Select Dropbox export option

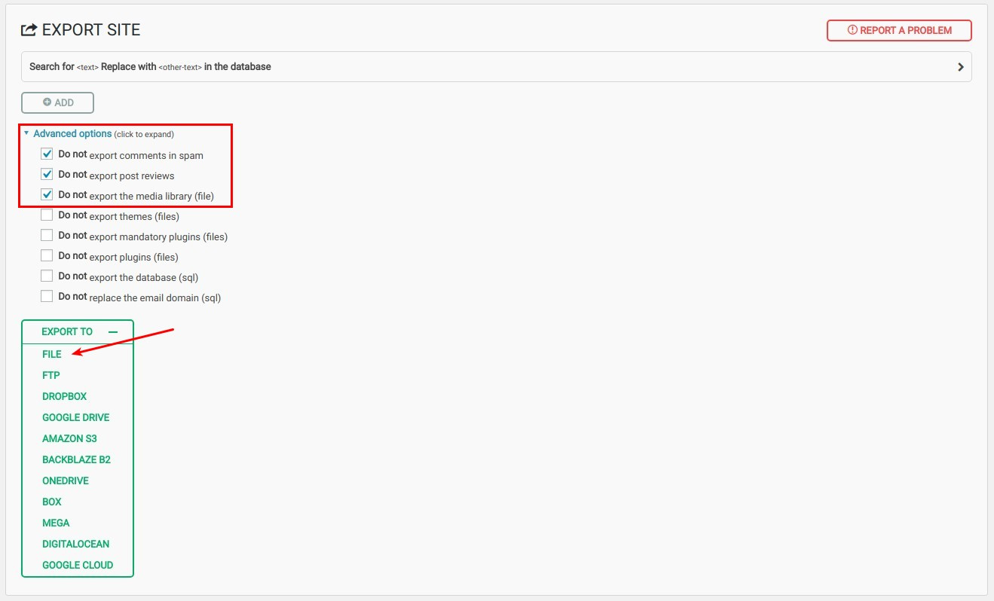[65, 396]
